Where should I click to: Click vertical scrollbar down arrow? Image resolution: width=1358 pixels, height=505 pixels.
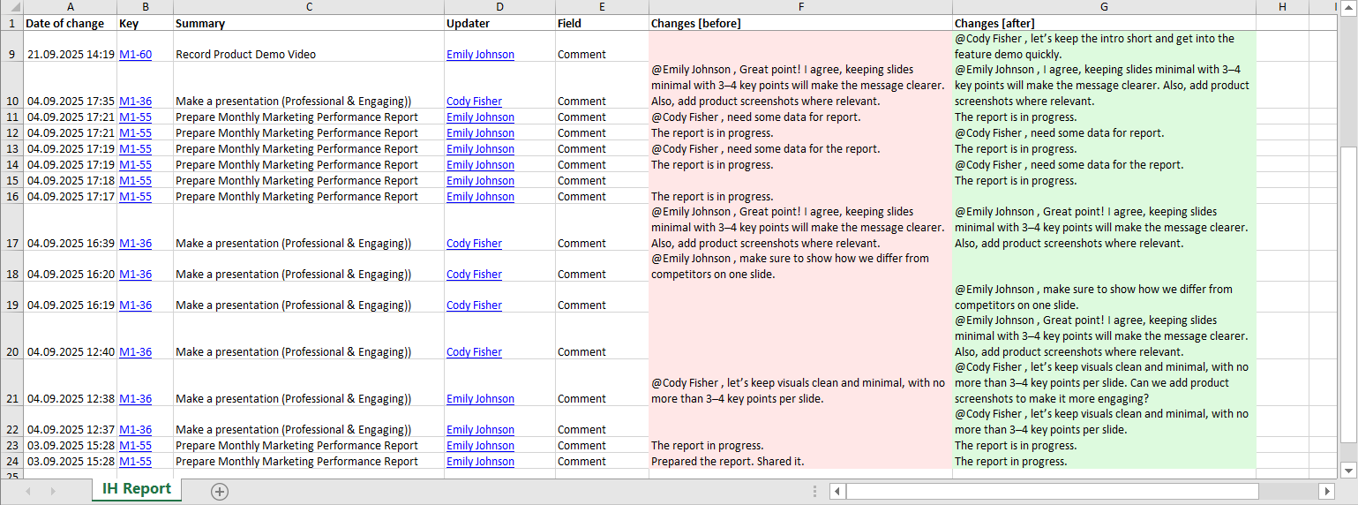(1347, 470)
